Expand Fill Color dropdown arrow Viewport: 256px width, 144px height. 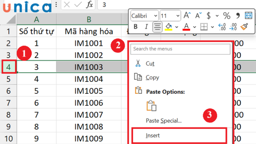(x=177, y=27)
